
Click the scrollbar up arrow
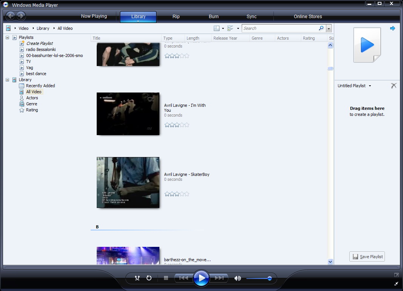point(330,45)
